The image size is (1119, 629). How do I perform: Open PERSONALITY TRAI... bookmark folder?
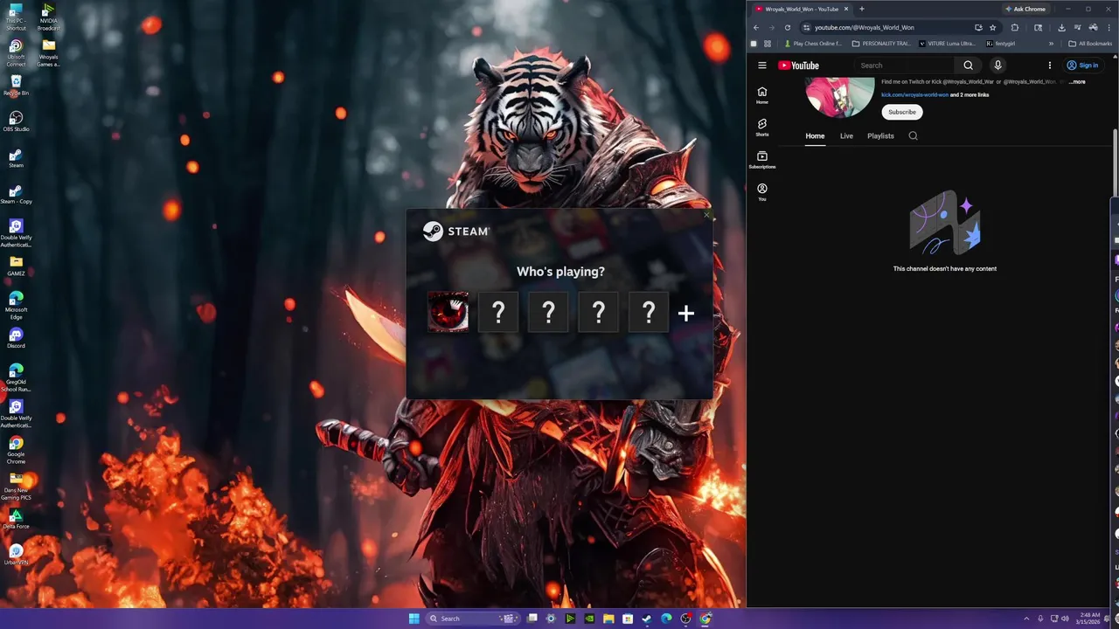coord(881,44)
